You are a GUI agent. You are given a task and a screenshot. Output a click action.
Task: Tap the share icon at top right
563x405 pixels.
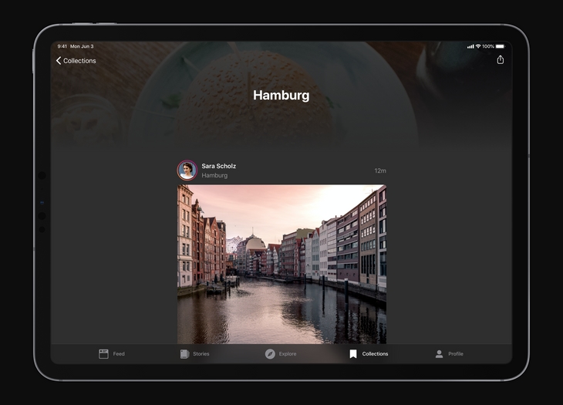(500, 60)
